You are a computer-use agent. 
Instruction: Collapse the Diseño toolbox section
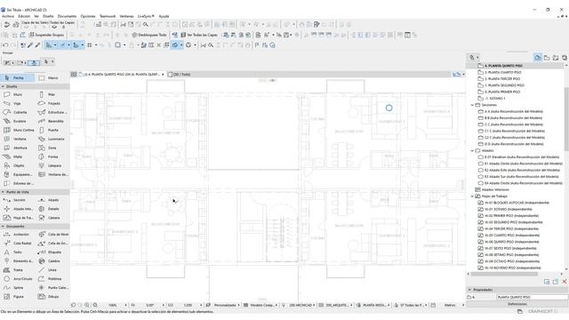(3, 87)
